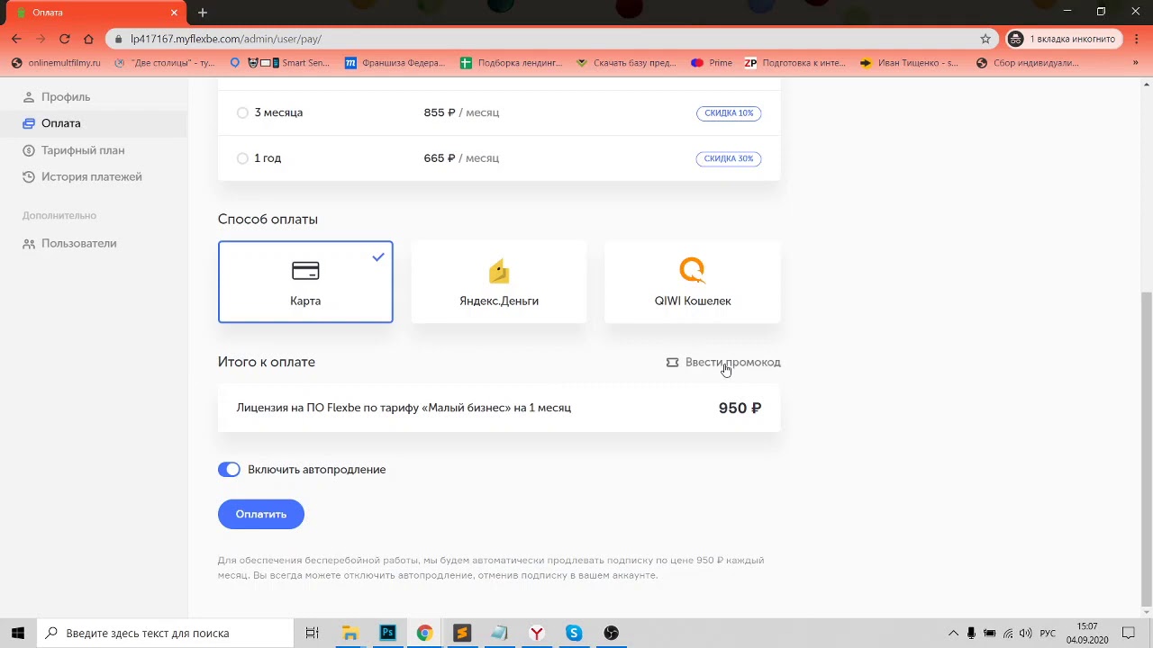The height and width of the screenshot is (648, 1153).
Task: Click the 855 ₽ / месяц price
Action: coord(461,112)
